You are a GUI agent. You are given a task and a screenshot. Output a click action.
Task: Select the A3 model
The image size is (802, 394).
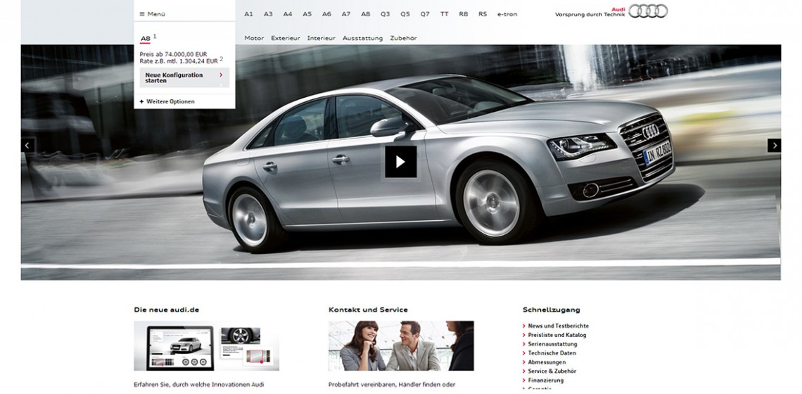coord(268,14)
